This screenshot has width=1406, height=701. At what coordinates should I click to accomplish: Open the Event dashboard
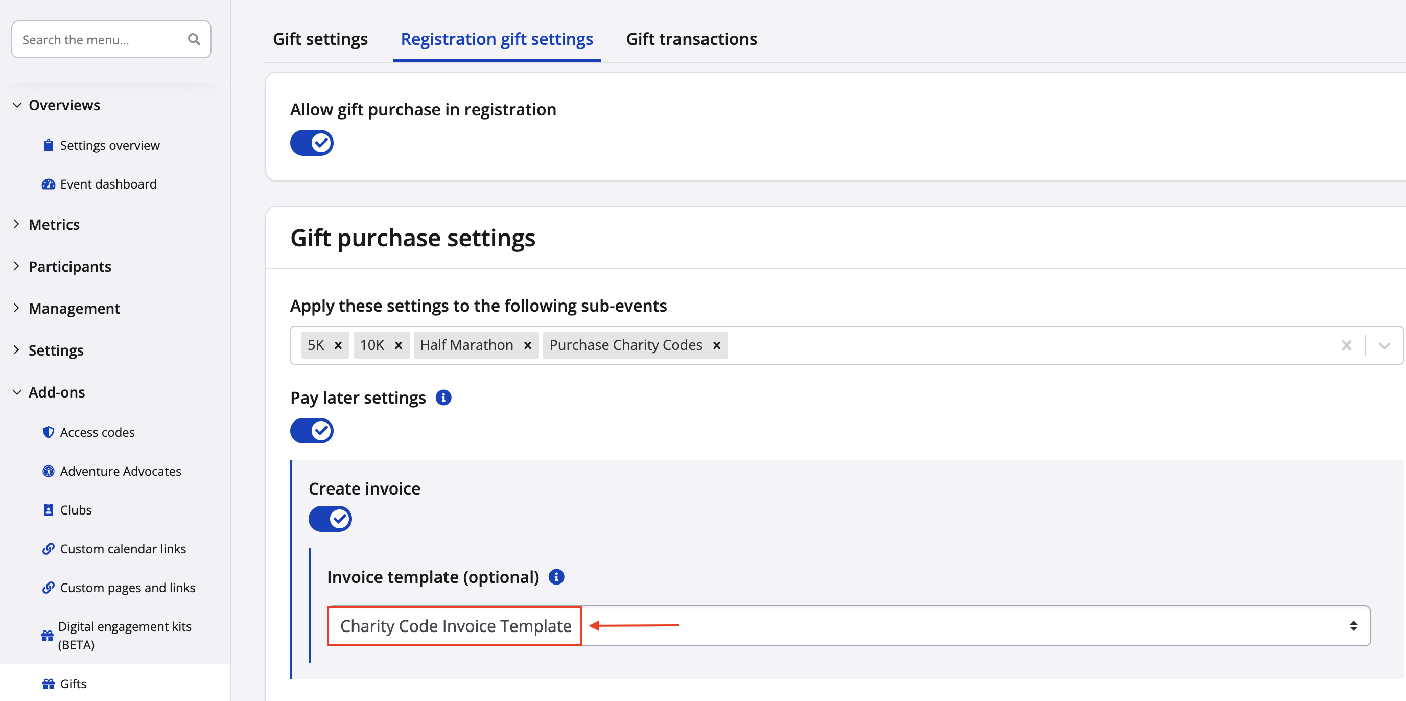point(108,184)
